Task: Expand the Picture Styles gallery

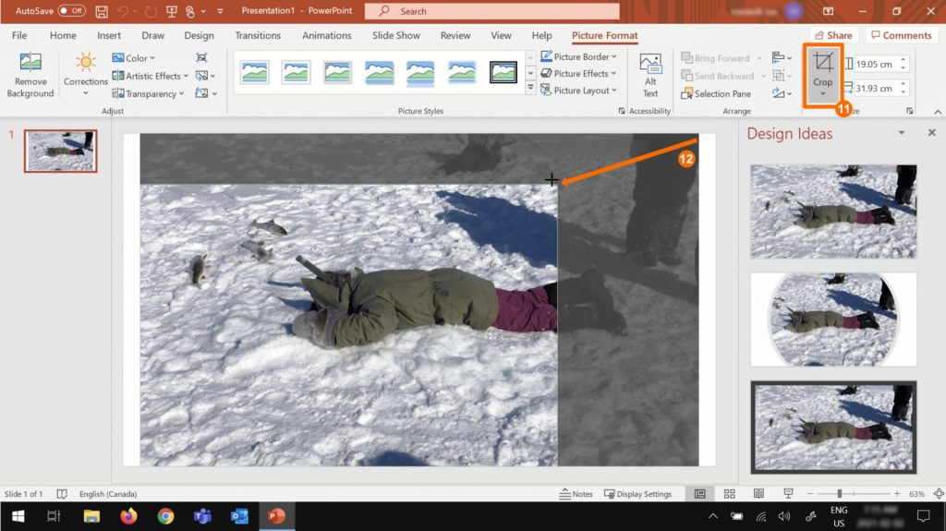Action: tap(530, 88)
